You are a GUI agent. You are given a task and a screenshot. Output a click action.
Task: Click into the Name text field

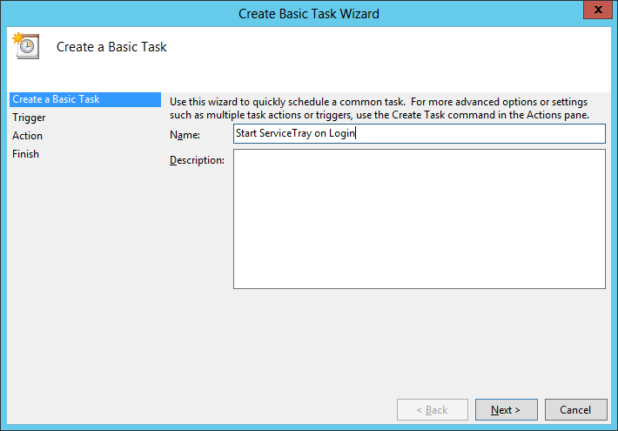418,133
